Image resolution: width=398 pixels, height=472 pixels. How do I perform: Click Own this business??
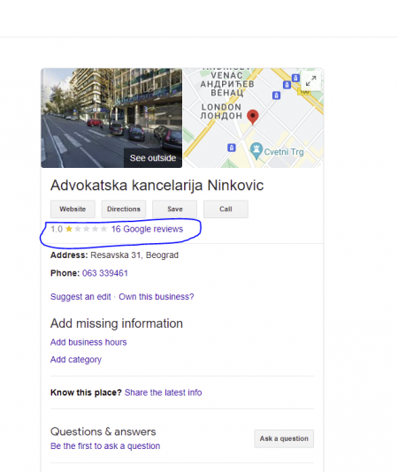pyautogui.click(x=156, y=296)
